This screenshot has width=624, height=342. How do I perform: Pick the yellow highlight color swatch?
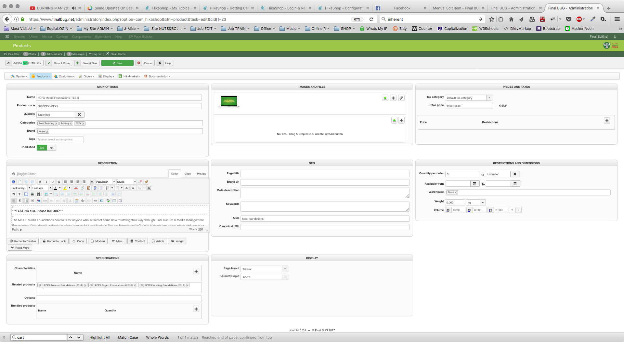[x=65, y=188]
